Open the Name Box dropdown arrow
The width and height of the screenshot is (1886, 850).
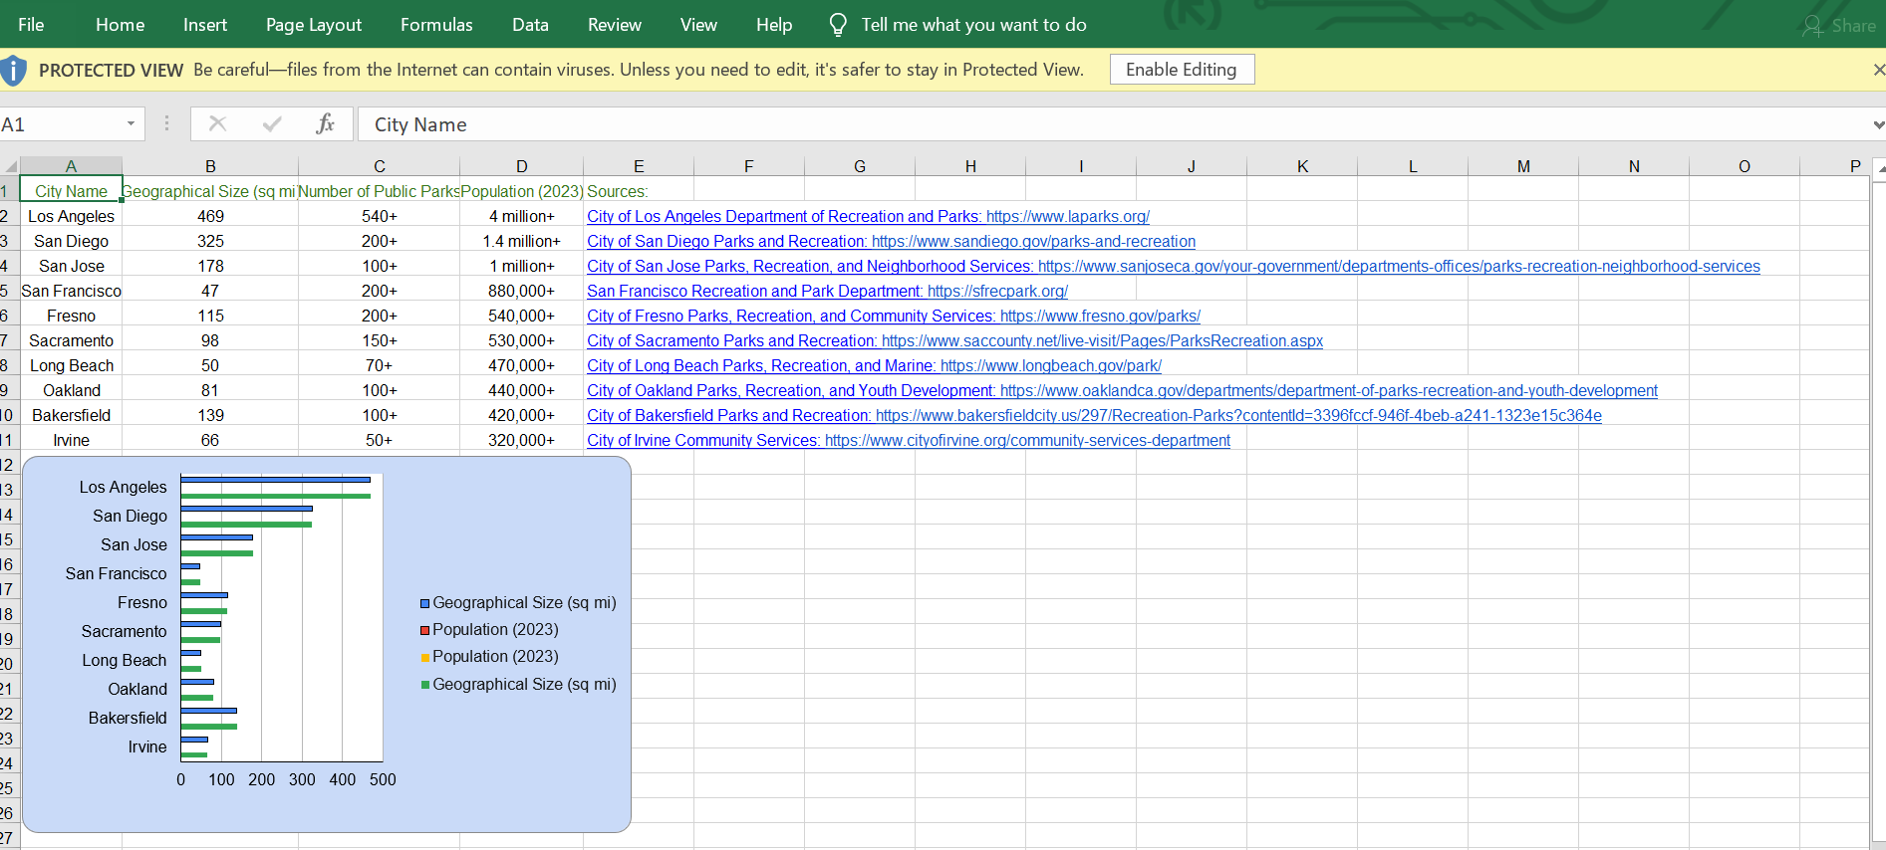pyautogui.click(x=131, y=123)
